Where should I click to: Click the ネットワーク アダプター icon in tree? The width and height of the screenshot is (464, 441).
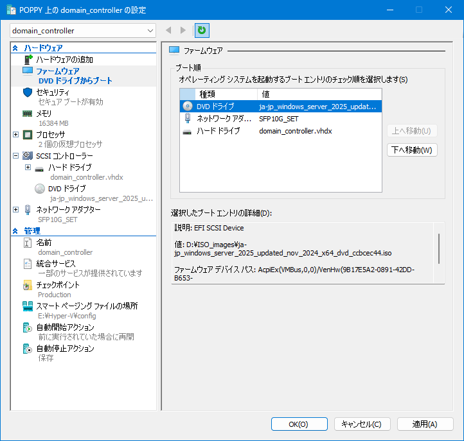tap(28, 209)
